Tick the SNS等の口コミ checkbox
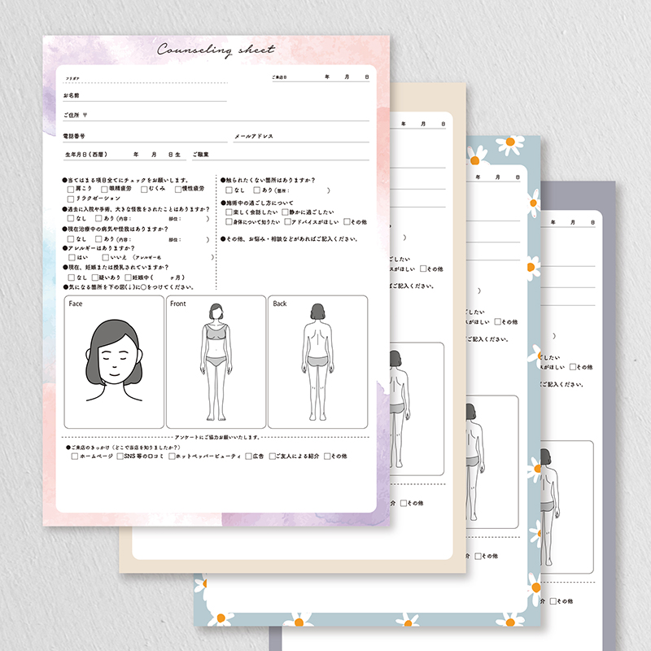651x651 pixels. click(x=120, y=457)
